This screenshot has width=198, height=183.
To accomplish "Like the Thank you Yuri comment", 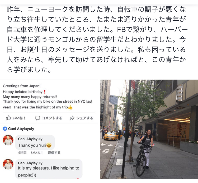I will pos(37,153).
